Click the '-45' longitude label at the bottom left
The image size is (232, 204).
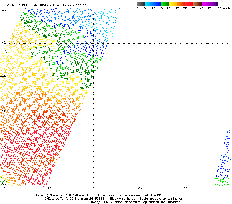3,188
